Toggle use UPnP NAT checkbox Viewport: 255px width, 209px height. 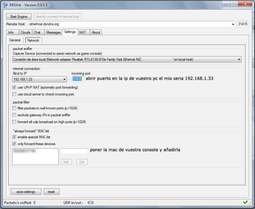click(x=14, y=87)
